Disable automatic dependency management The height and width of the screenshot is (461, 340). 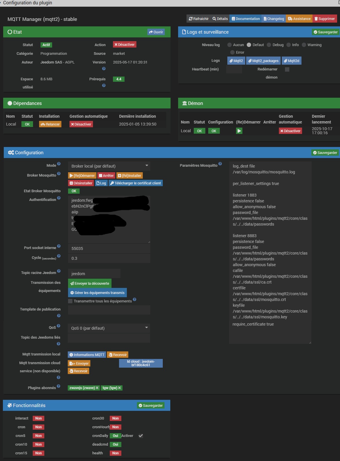pyautogui.click(x=81, y=124)
